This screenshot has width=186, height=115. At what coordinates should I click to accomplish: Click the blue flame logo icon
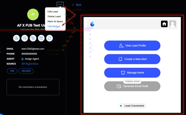click(92, 24)
